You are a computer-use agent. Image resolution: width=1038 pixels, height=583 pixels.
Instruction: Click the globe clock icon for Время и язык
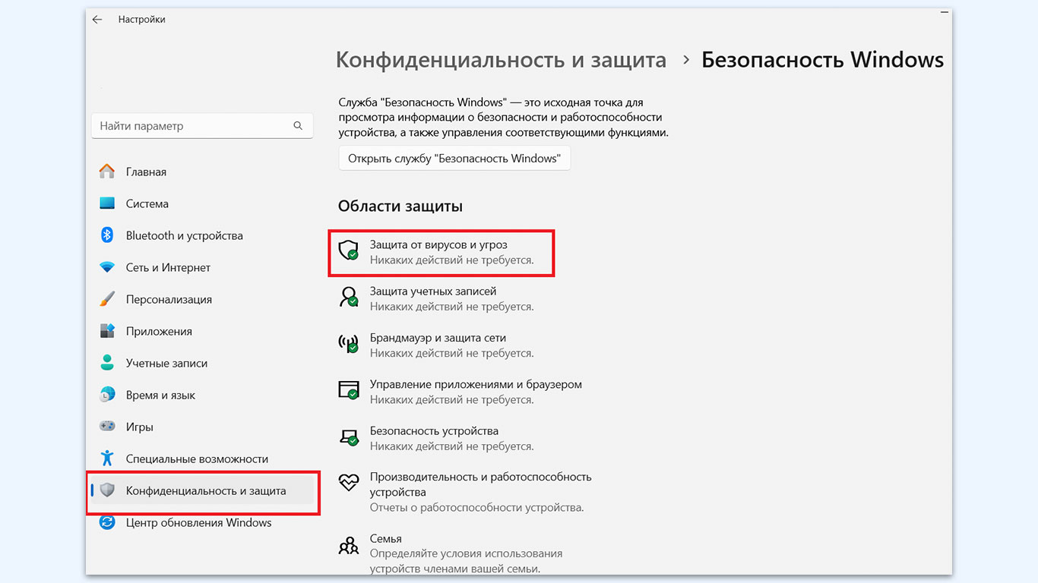(x=107, y=395)
